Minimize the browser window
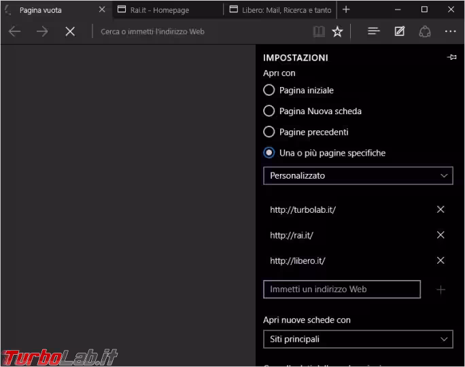Viewport: 465px width, 367px height. 398,10
